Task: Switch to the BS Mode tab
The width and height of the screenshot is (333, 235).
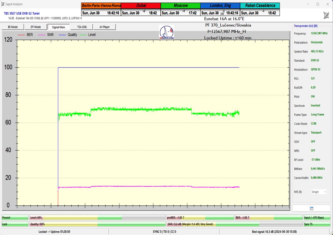Action: click(x=12, y=27)
